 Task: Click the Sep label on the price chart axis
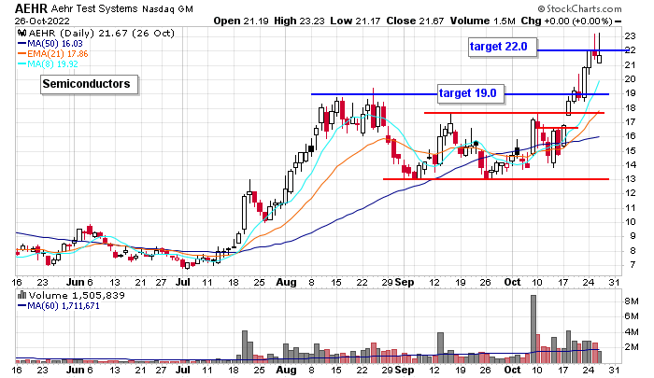tap(405, 283)
